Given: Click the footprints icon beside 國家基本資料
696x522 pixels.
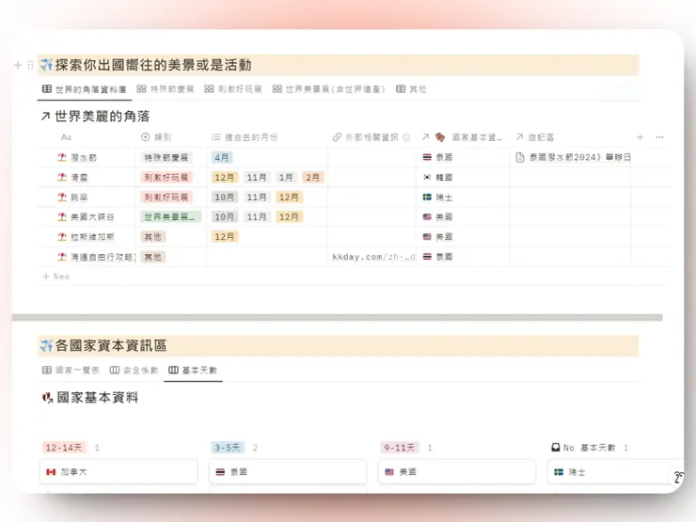Looking at the screenshot, I should pyautogui.click(x=47, y=397).
